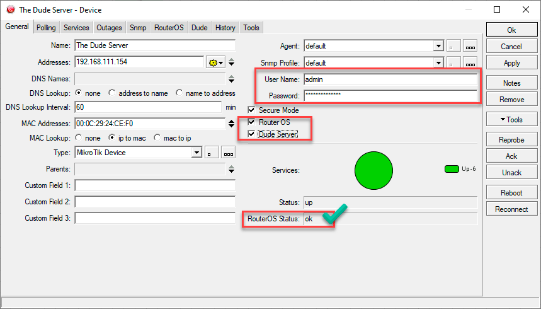This screenshot has width=541, height=309.
Task: Click the Addresses add/remove arrows
Action: point(232,62)
